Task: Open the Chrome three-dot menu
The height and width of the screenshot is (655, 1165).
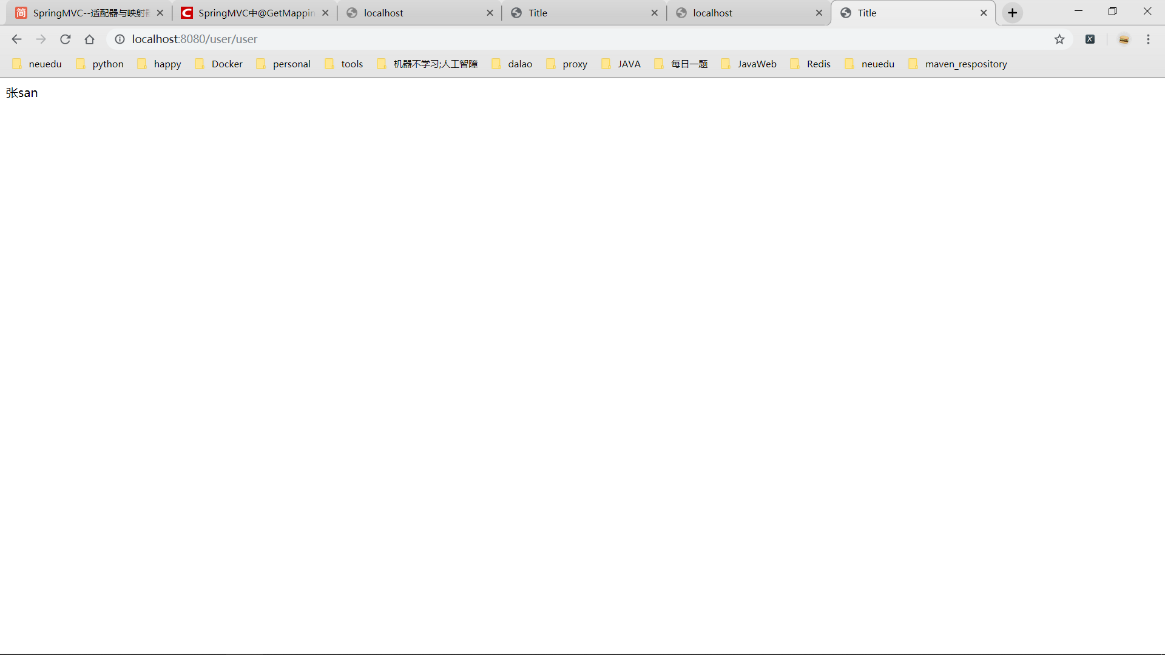Action: click(1148, 39)
